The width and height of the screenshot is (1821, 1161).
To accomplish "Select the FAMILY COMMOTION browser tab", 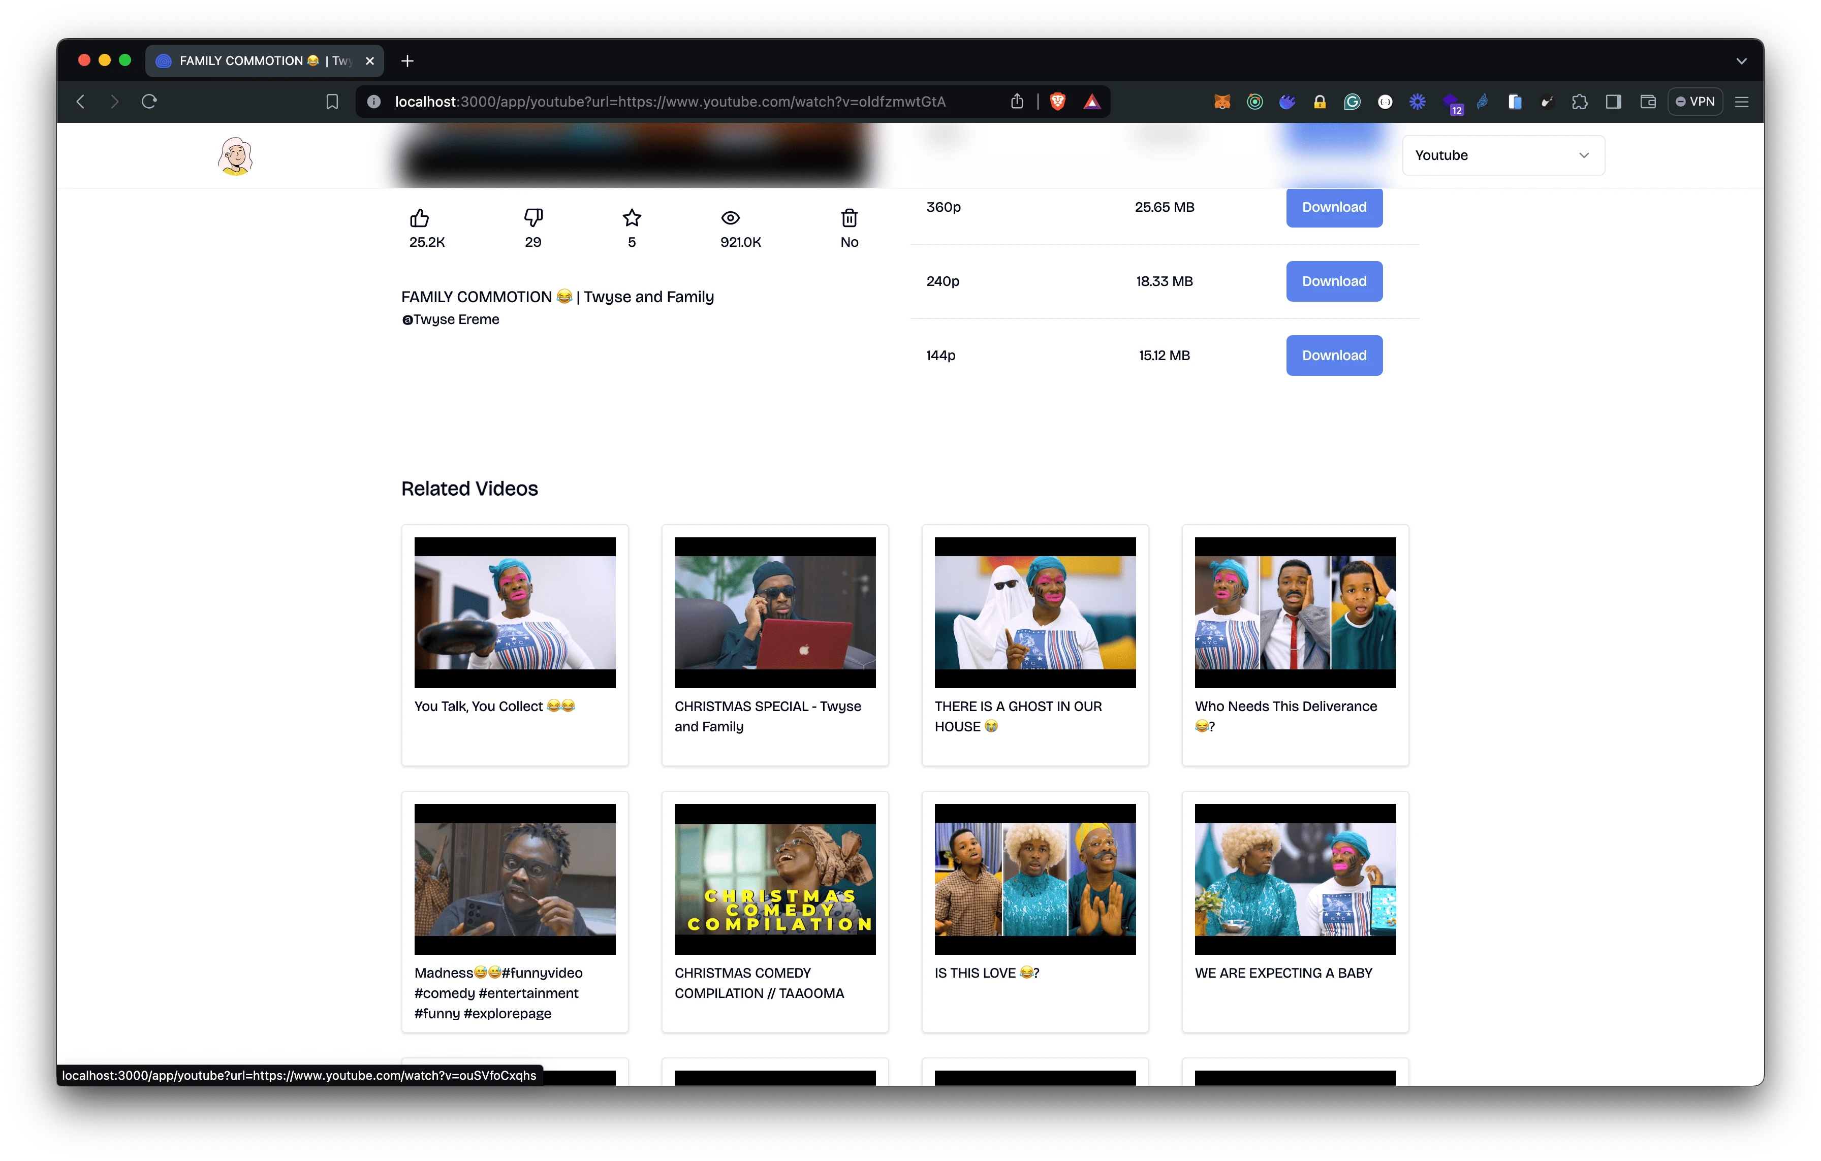I will coord(265,60).
